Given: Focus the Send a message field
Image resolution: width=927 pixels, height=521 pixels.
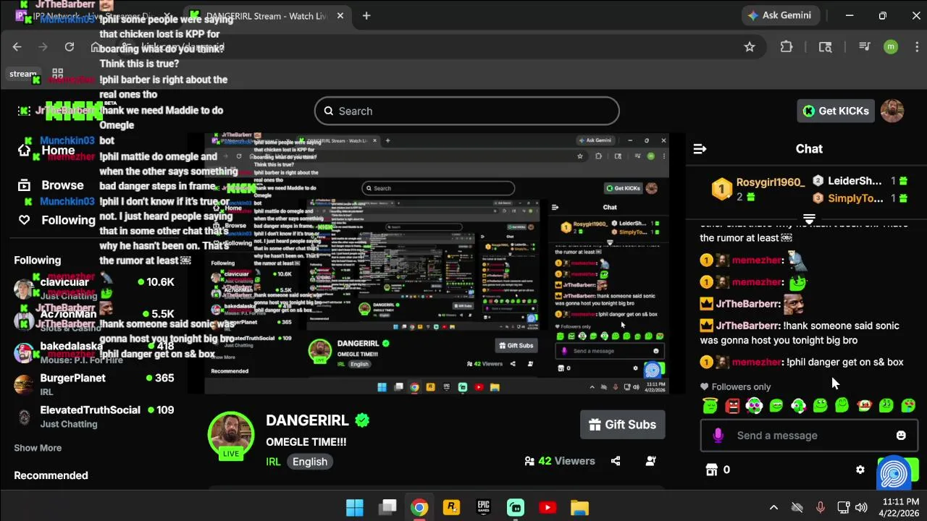Looking at the screenshot, I should [808, 436].
